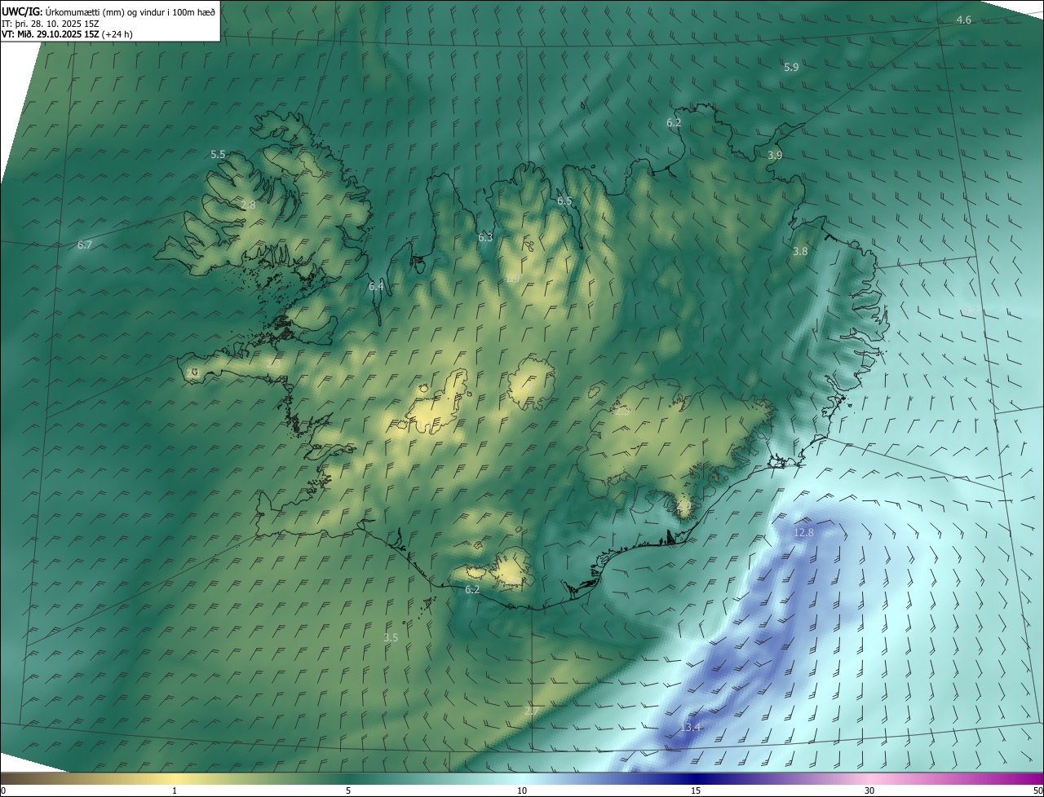Click the 3.5 value label on the map
The height and width of the screenshot is (797, 1044).
pos(391,637)
